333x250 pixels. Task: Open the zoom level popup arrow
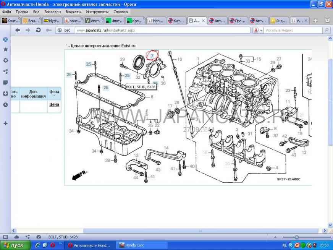pyautogui.click(x=275, y=237)
